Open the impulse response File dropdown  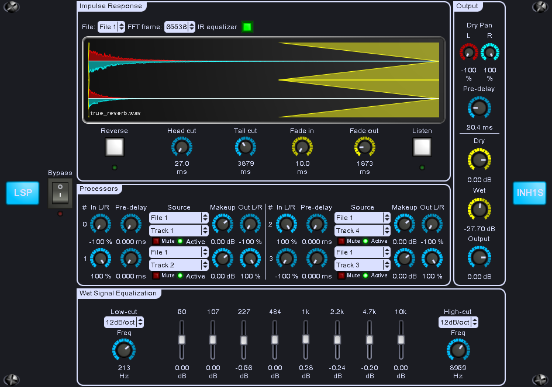[x=111, y=27]
